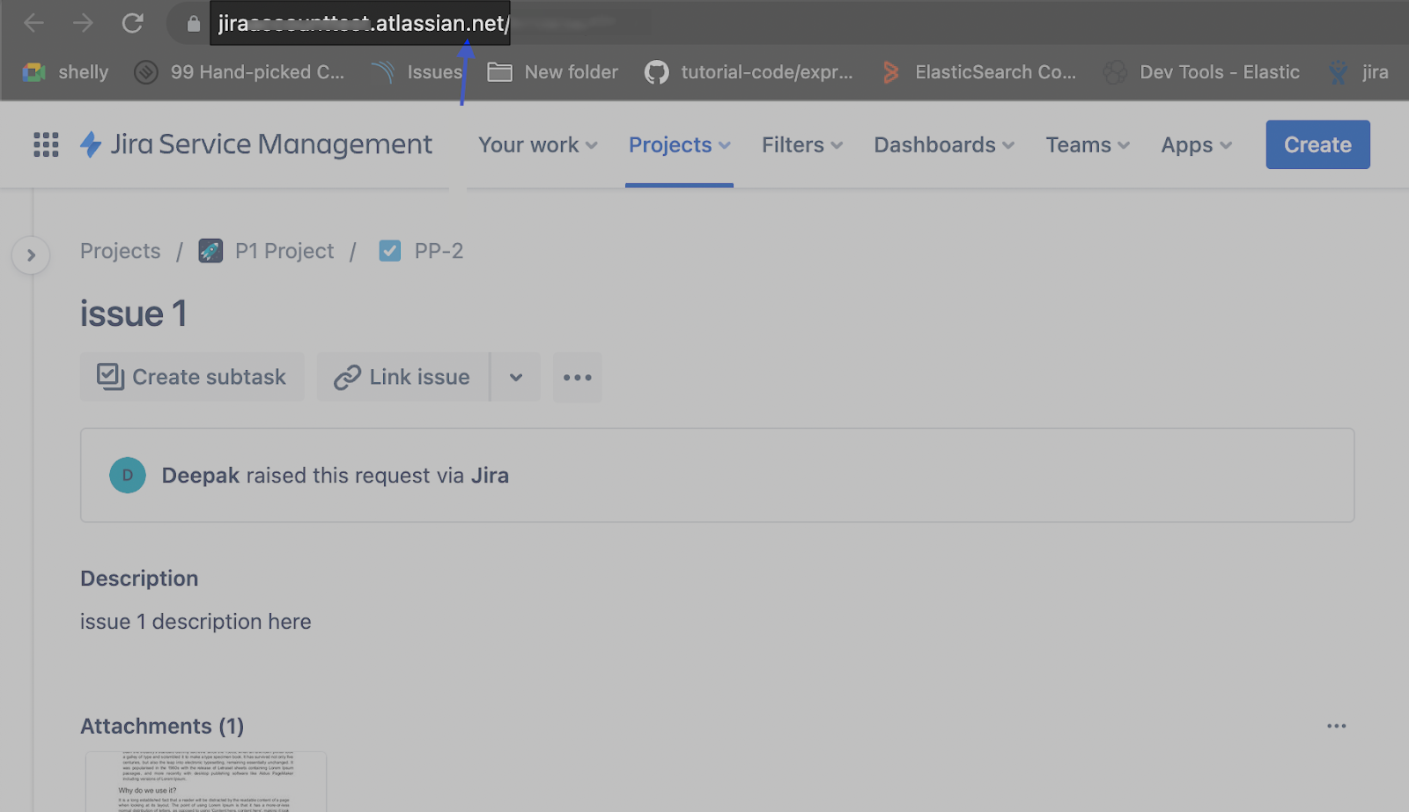Expand the collapsed sidebar with chevron

[x=31, y=255]
